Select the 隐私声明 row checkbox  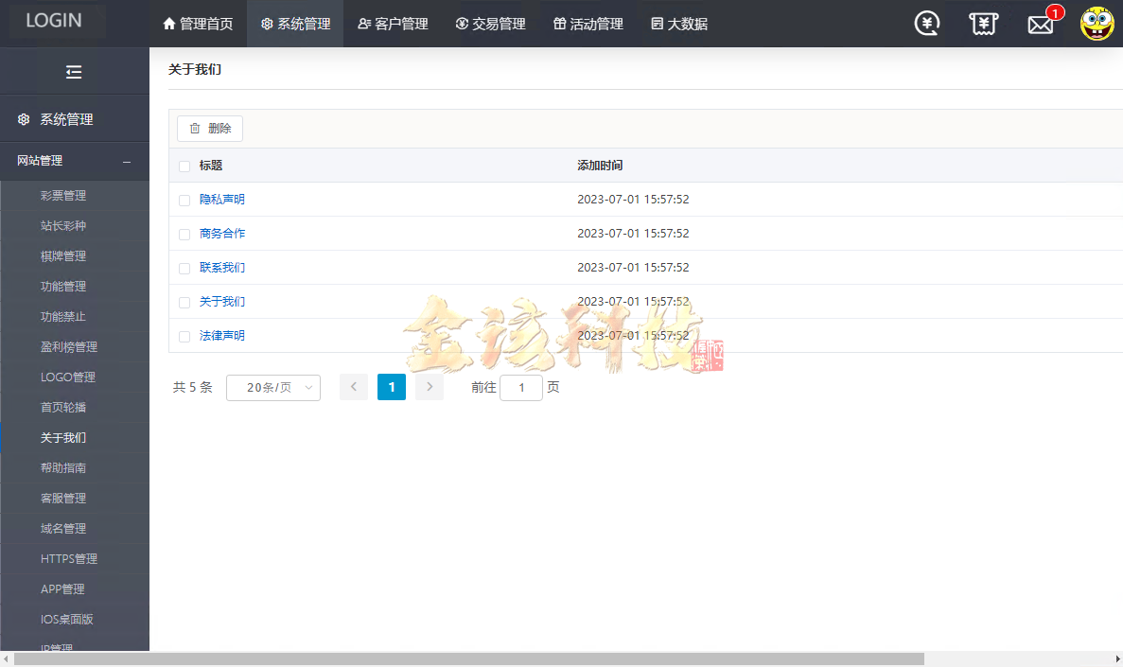coord(184,200)
